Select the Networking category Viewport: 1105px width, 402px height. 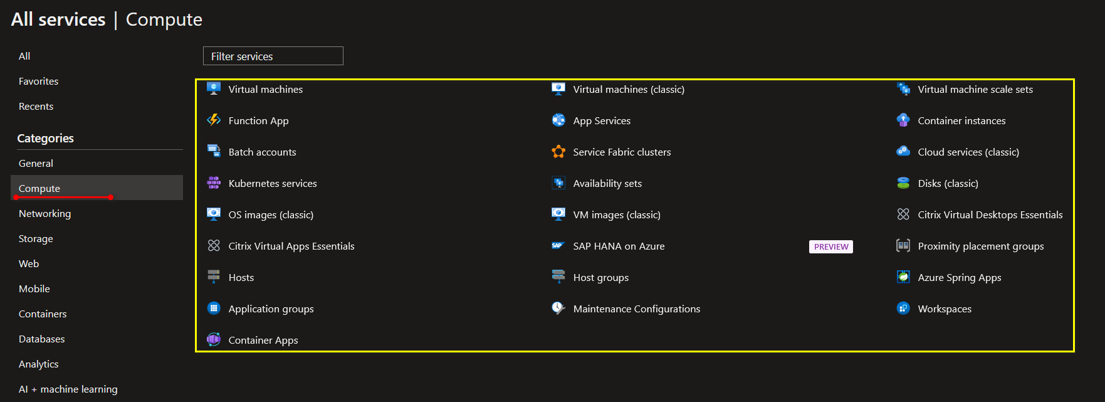coord(45,213)
